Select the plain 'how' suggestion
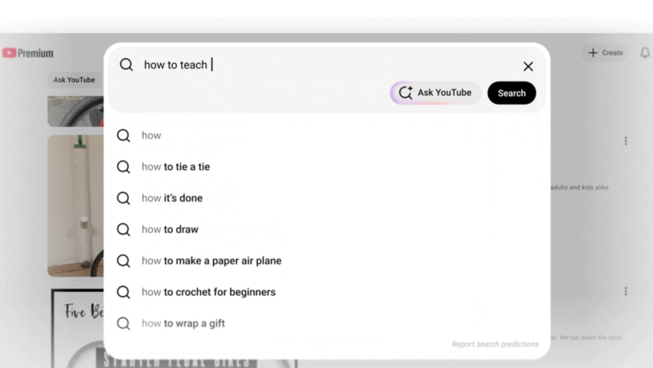The height and width of the screenshot is (368, 653). (x=326, y=135)
